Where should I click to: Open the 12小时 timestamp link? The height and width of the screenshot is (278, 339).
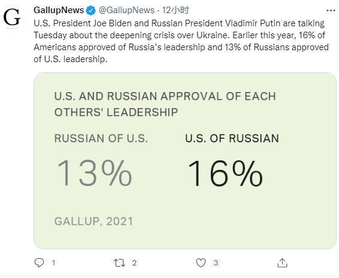(x=175, y=10)
